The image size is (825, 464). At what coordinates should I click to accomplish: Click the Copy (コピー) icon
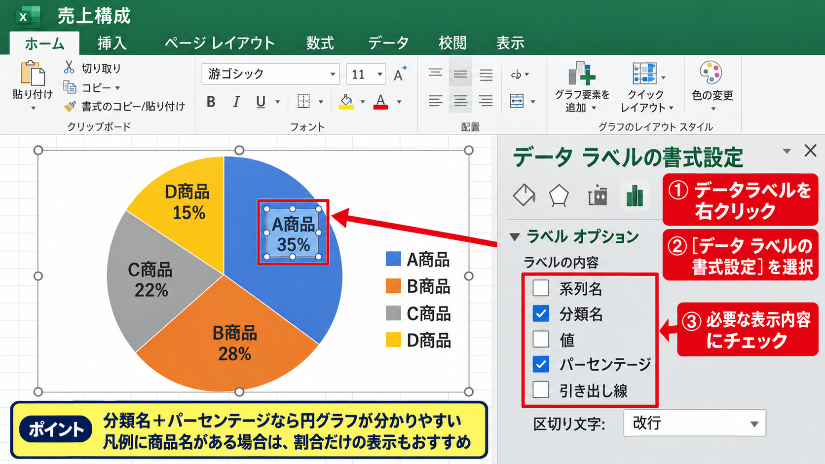(x=70, y=87)
